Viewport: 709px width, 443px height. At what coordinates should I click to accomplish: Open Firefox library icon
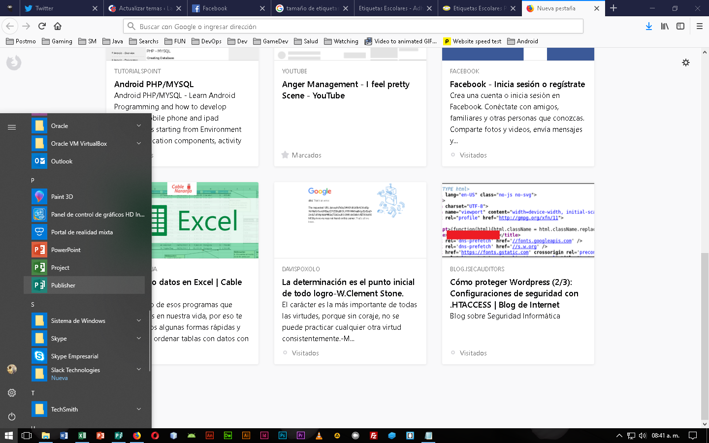pos(665,26)
